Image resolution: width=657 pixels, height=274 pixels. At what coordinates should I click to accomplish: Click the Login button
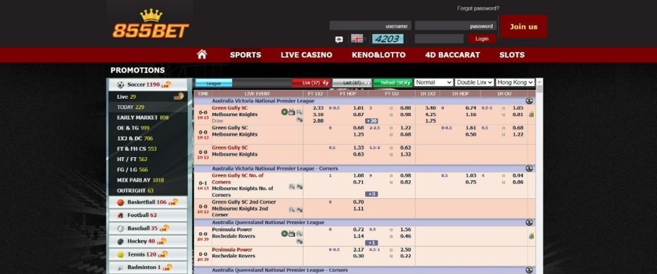click(482, 39)
